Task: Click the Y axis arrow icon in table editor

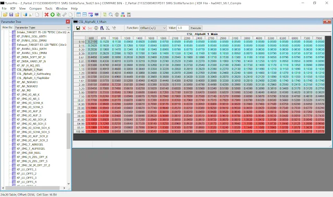Action: pyautogui.click(x=114, y=28)
